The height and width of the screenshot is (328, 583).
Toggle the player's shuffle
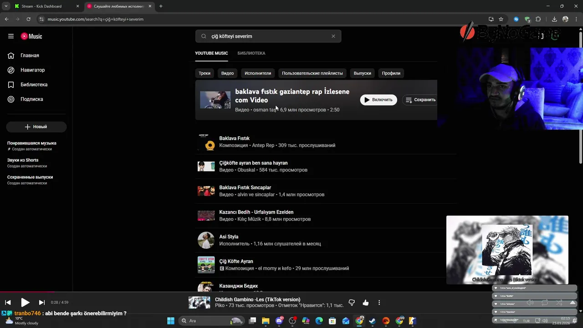click(559, 302)
